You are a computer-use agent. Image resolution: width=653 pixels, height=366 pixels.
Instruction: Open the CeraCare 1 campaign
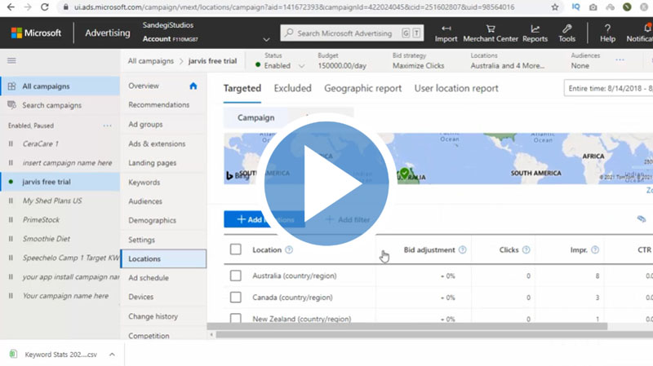40,144
